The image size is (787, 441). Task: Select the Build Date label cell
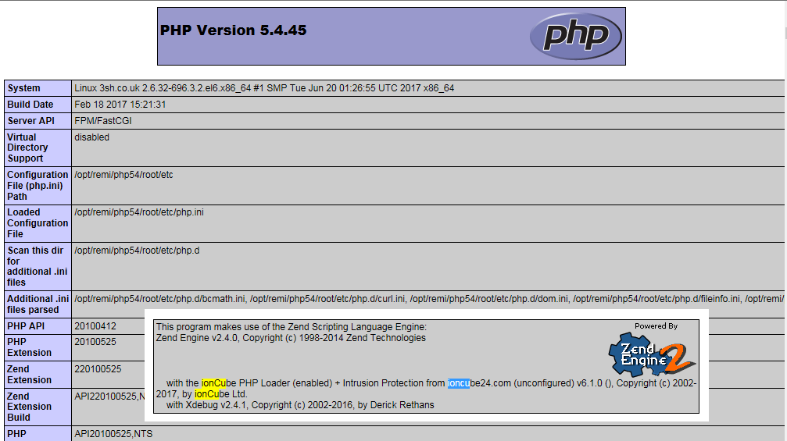point(38,105)
